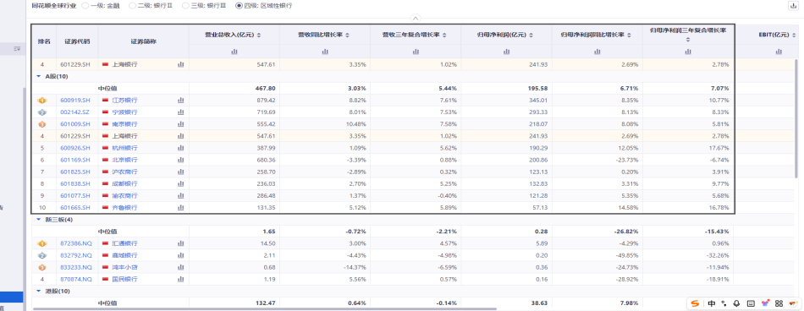Open the 870874.NQ security code link
Image resolution: width=804 pixels, height=311 pixels.
[76, 279]
